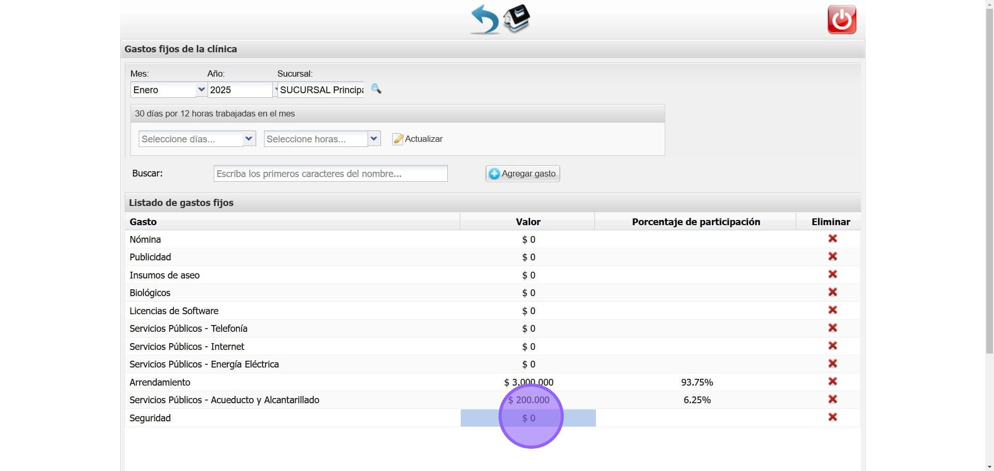Delete the Publicidad expense row
Viewport: 994px width, 471px height.
point(832,256)
